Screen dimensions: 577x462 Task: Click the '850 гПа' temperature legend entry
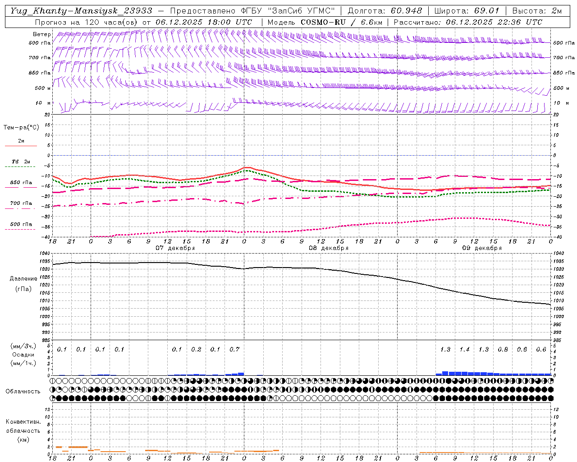coord(21,183)
